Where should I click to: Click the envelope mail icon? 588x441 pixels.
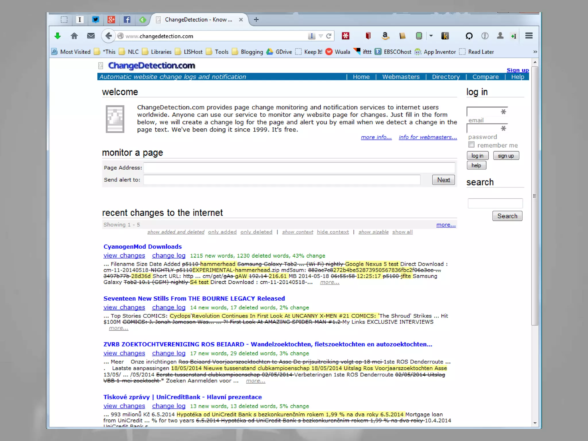coord(91,36)
